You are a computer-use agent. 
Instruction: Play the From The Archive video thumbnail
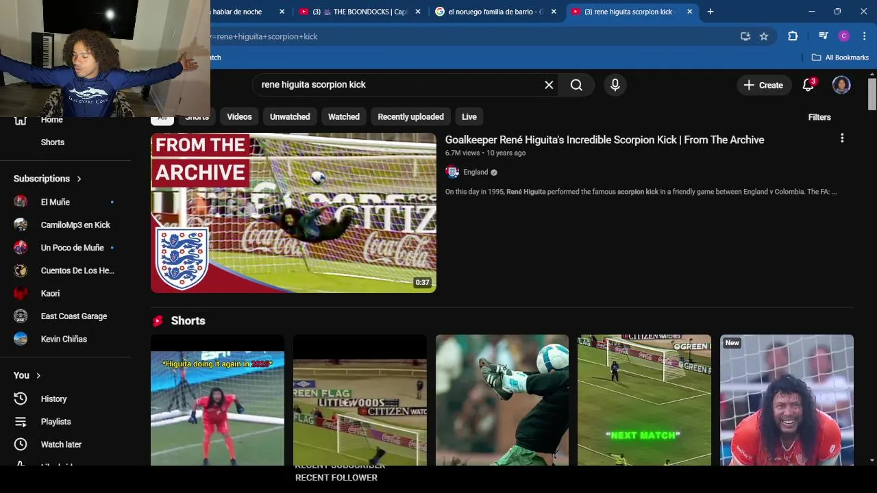point(293,213)
